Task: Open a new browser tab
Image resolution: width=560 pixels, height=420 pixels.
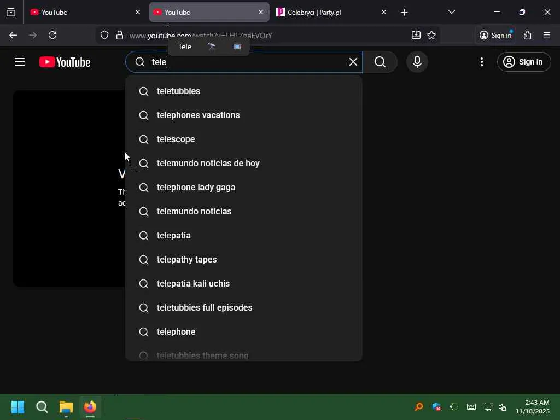Action: tap(404, 13)
